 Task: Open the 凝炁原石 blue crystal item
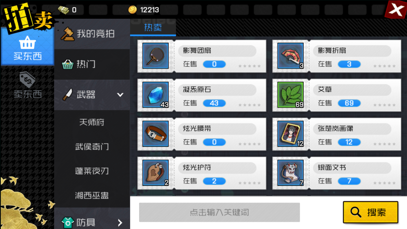[156, 95]
